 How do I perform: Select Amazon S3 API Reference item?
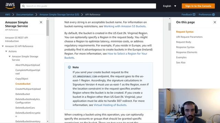pos(19,46)
